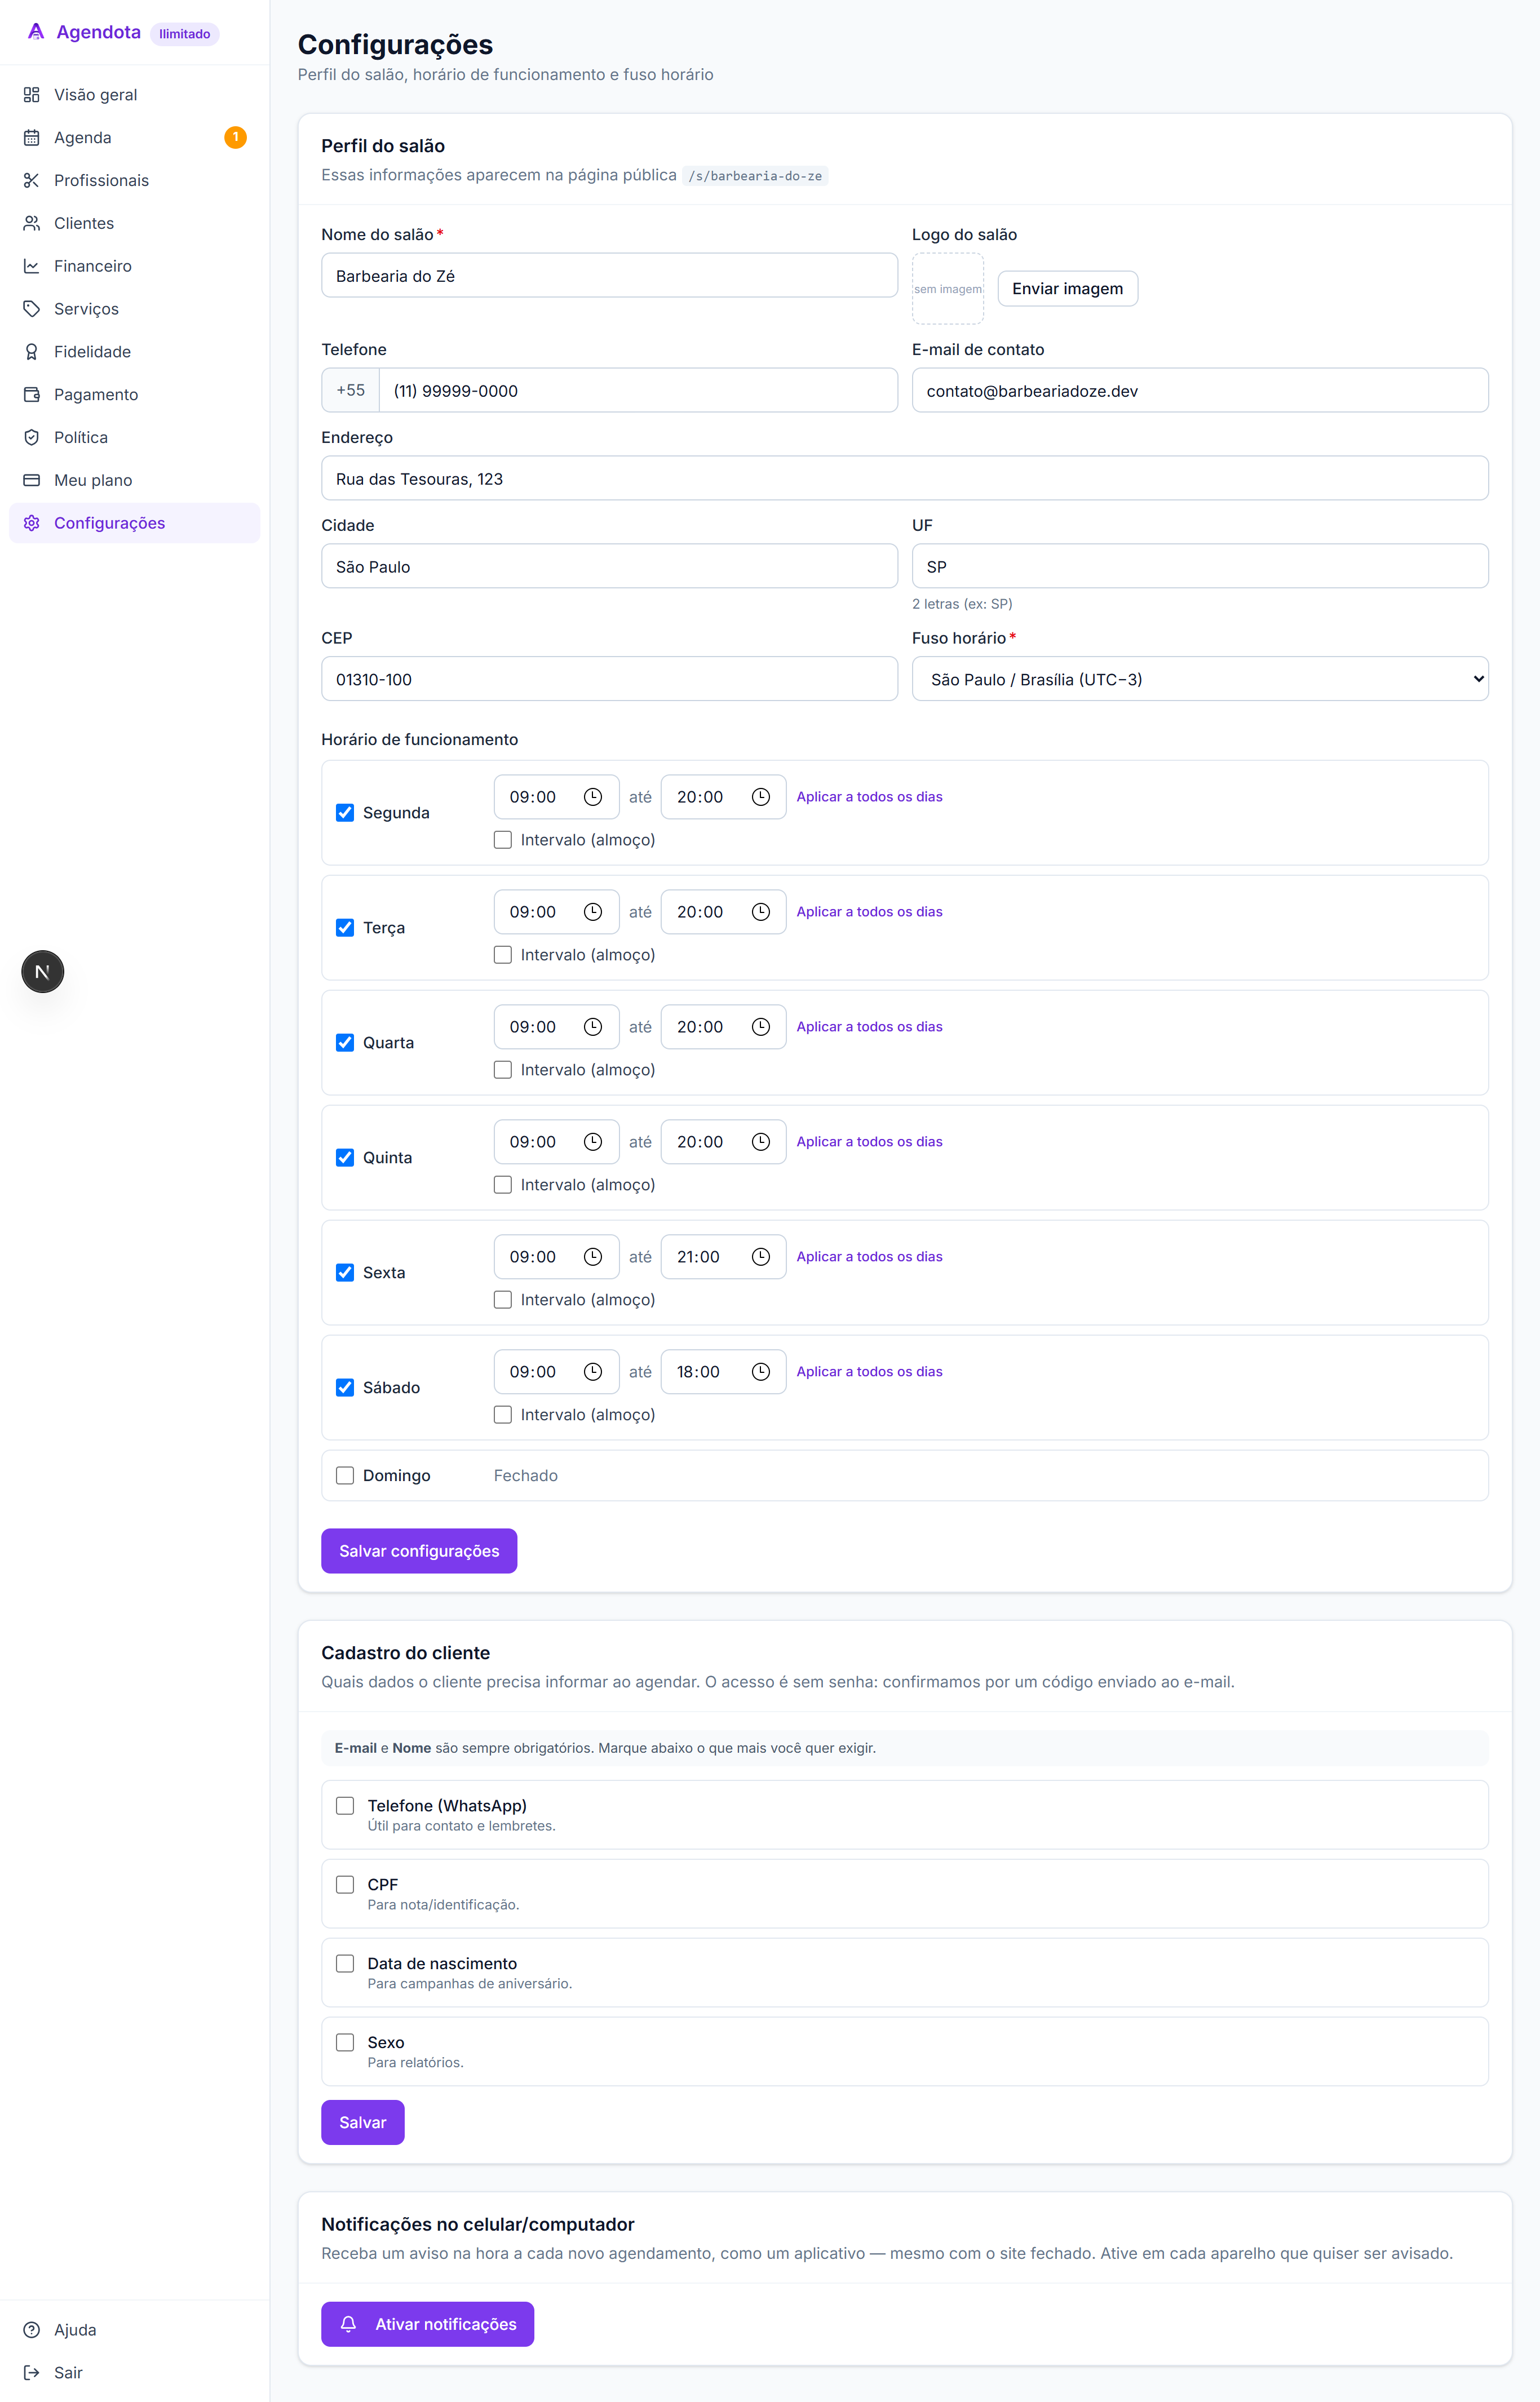The image size is (1540, 2402).
Task: Click the Clientes people icon
Action: pyautogui.click(x=32, y=224)
